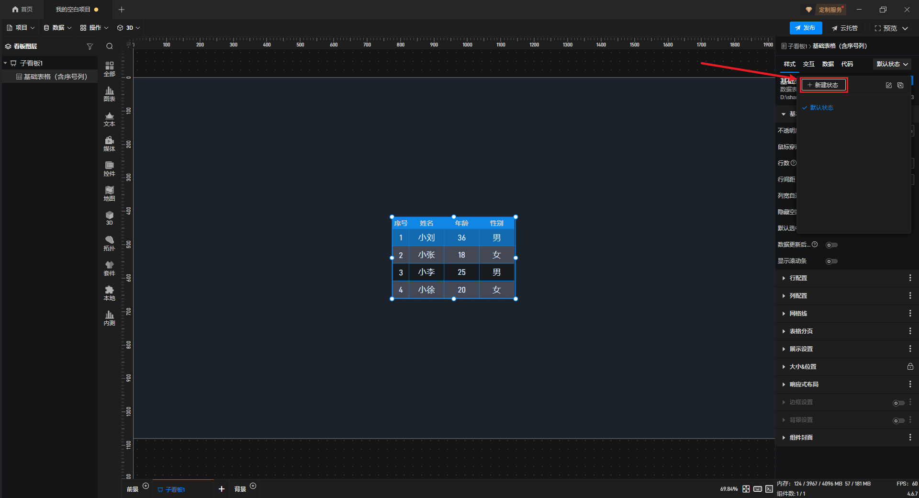Open the 图表 (chart) component category
Image resolution: width=919 pixels, height=498 pixels.
[x=109, y=94]
